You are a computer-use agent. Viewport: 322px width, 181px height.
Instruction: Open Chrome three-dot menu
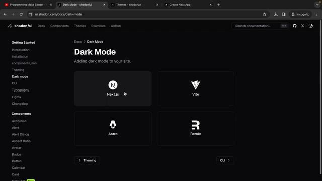317,14
